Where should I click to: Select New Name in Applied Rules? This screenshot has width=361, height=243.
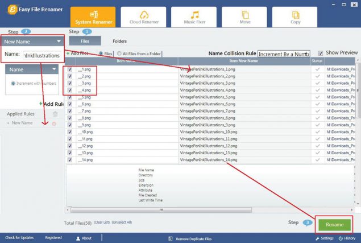click(22, 123)
